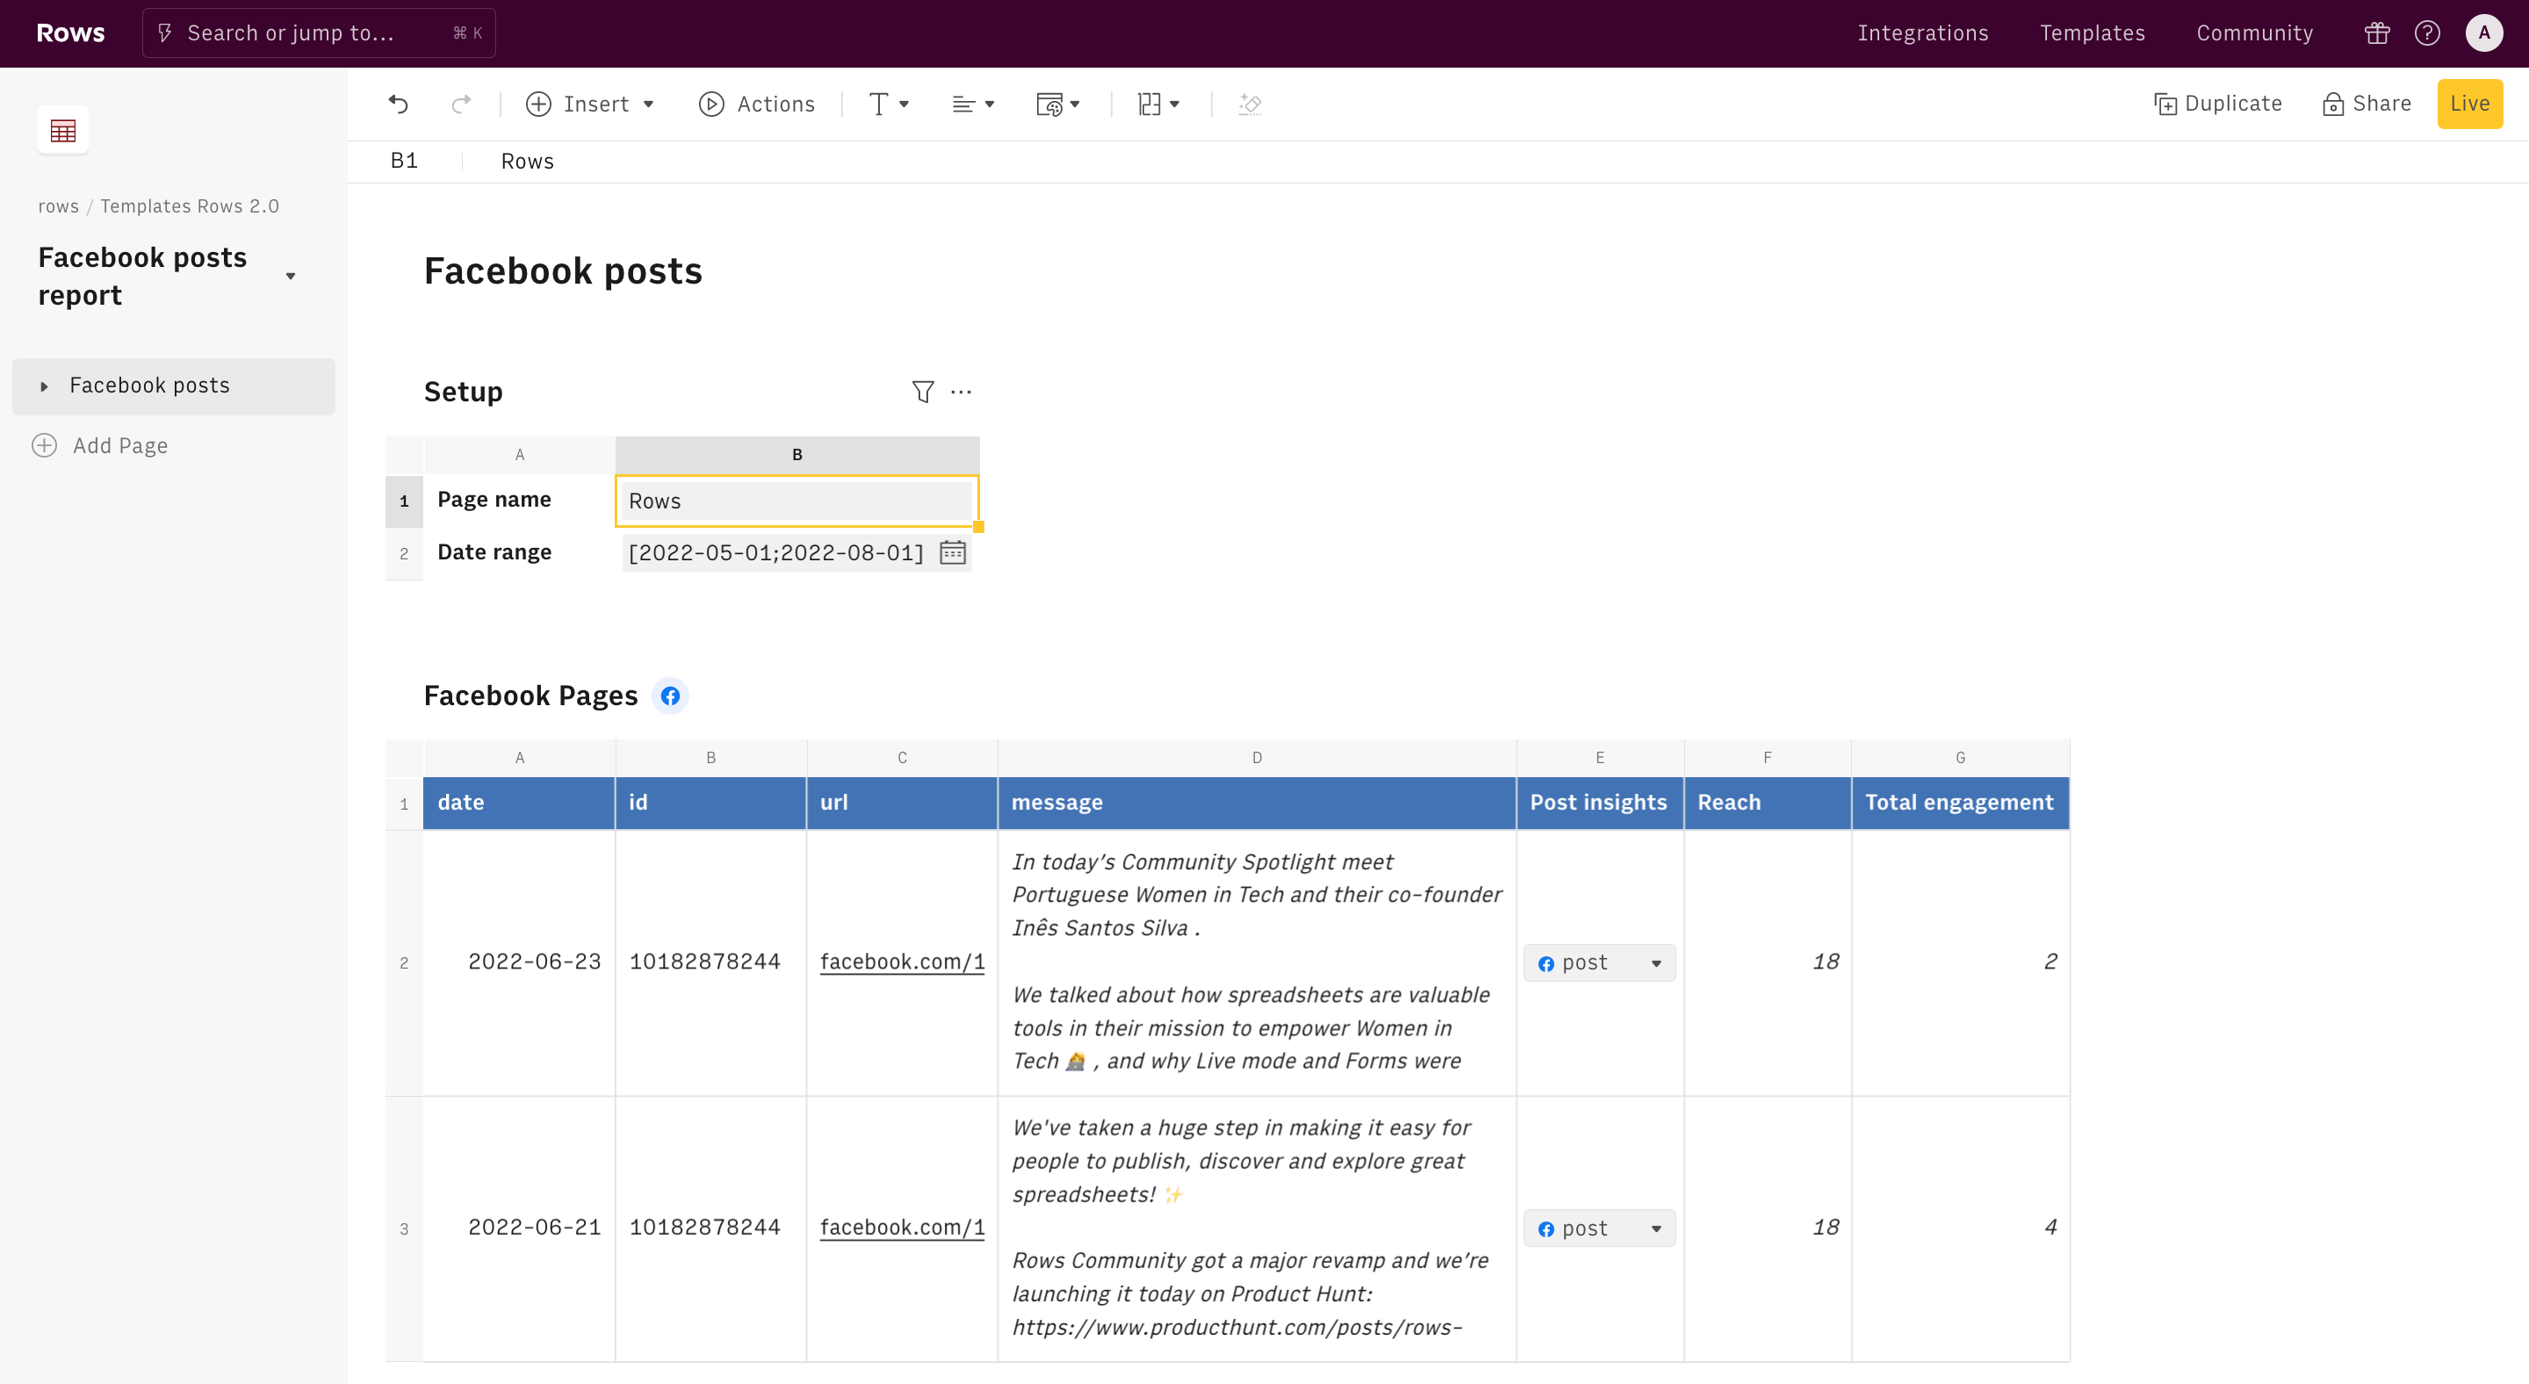The height and width of the screenshot is (1384, 2529).
Task: Open the Templates menu
Action: pos(2092,33)
